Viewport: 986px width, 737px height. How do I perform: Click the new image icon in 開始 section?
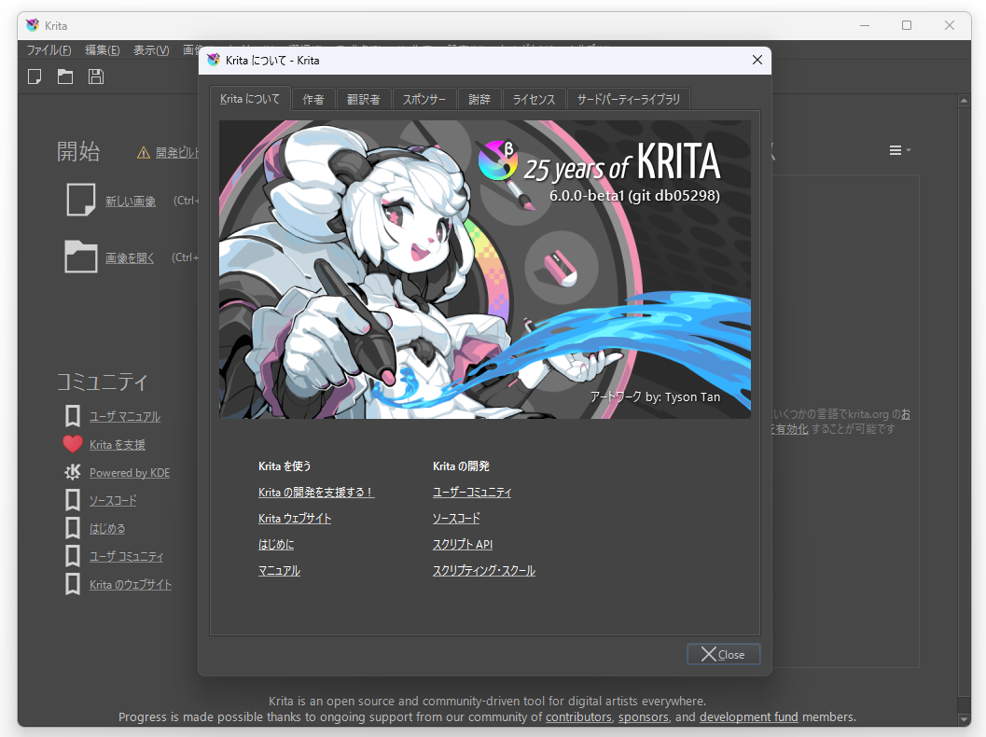click(x=80, y=200)
